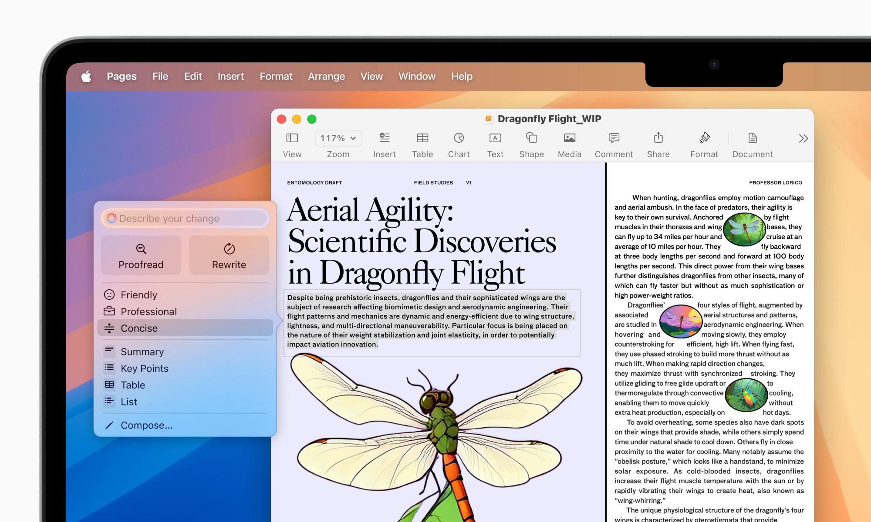The width and height of the screenshot is (871, 522).
Task: Open the Edit menu
Action: (193, 77)
